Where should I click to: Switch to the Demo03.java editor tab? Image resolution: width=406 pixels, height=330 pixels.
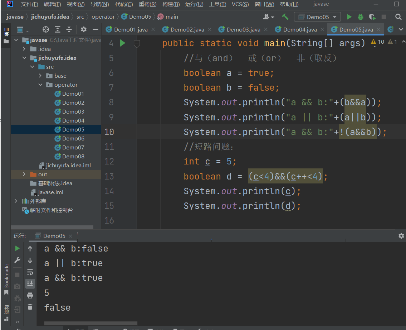tap(243, 29)
